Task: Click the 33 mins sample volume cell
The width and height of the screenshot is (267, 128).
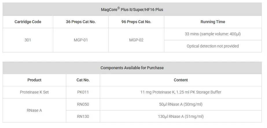Action: pyautogui.click(x=213, y=34)
